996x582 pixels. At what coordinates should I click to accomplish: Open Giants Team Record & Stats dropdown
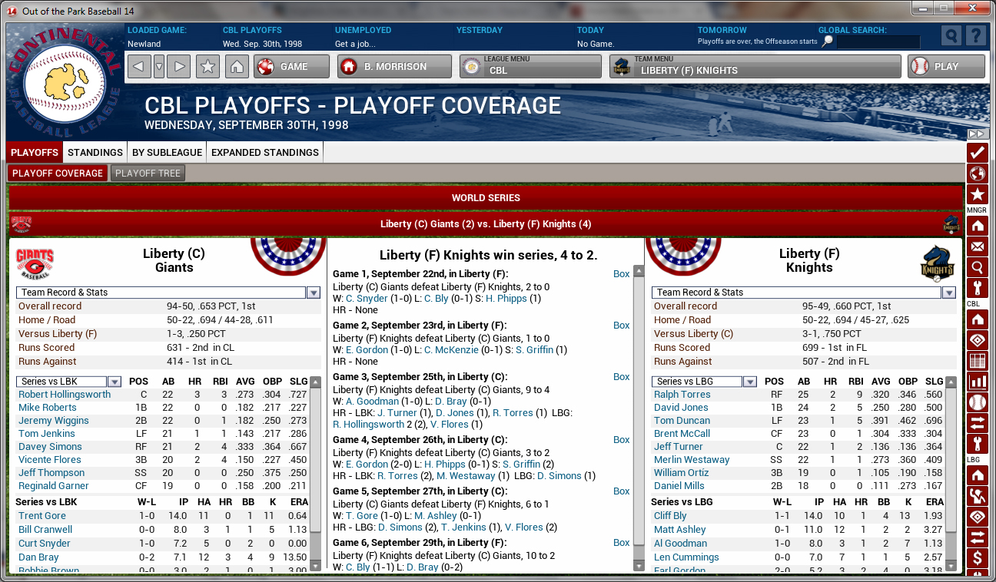tap(314, 293)
